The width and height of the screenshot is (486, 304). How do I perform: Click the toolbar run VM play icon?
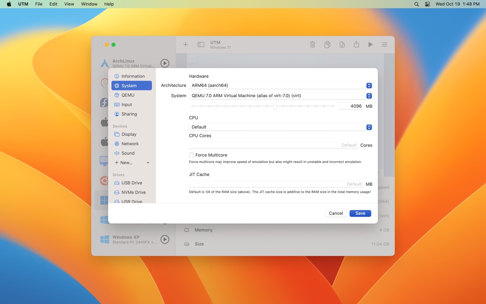pos(371,44)
